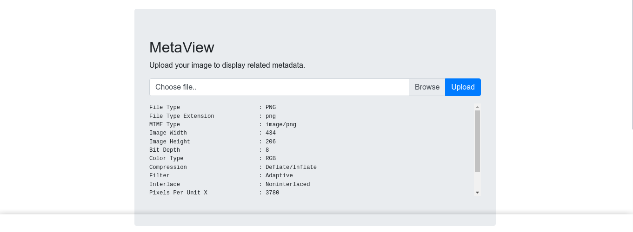Click the Image Height value 206
This screenshot has height=232, width=633.
click(270, 142)
